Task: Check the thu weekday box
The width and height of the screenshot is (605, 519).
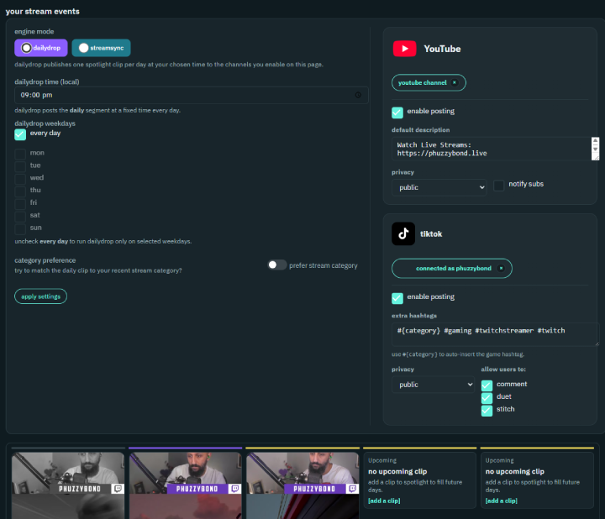Action: click(x=20, y=191)
